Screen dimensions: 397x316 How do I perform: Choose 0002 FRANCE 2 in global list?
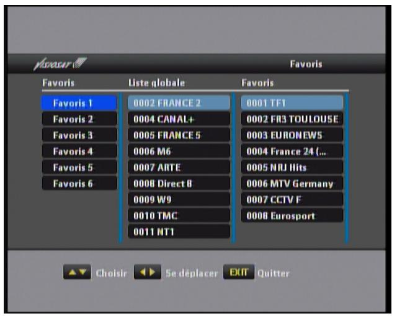pyautogui.click(x=179, y=103)
